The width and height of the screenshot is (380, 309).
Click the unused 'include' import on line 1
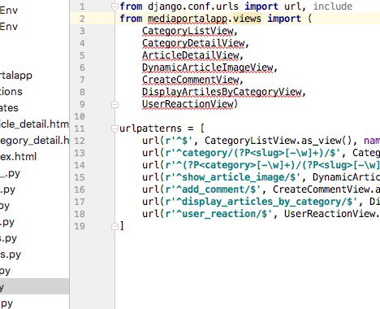tap(333, 7)
